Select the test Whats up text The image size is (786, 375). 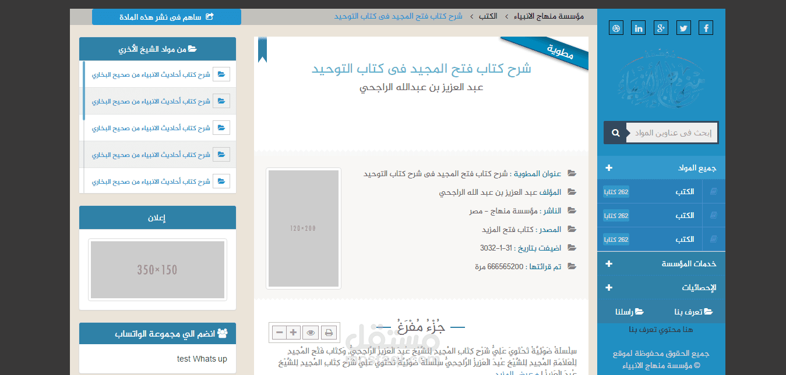(x=202, y=359)
